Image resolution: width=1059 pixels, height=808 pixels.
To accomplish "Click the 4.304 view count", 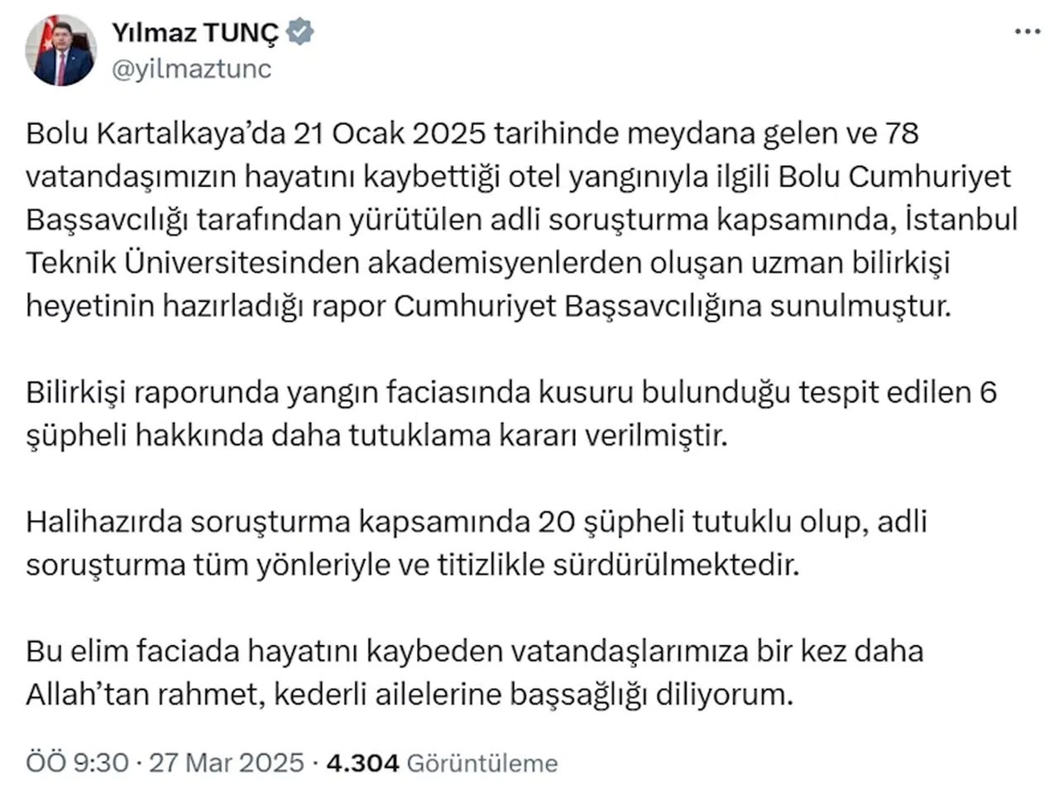I will coord(362,763).
